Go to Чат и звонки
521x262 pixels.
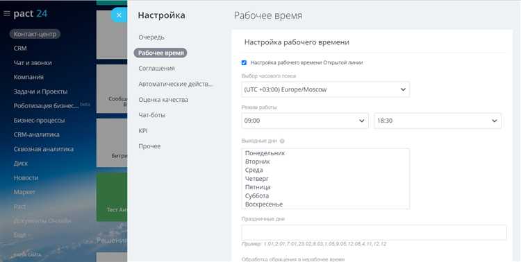[33, 62]
